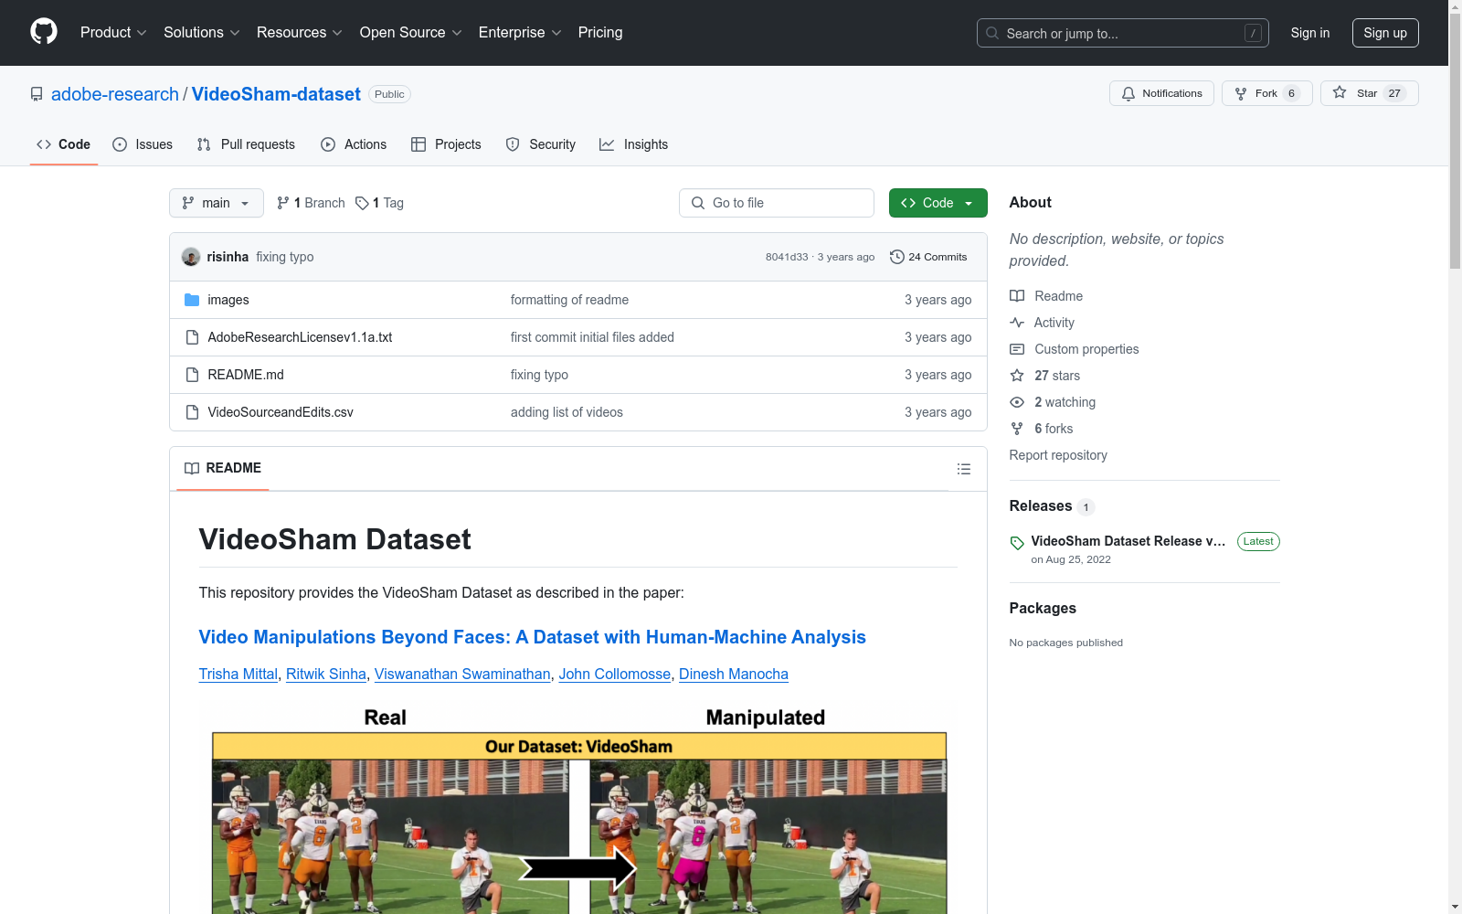Open the Dinesh Manocha author link

(x=734, y=674)
